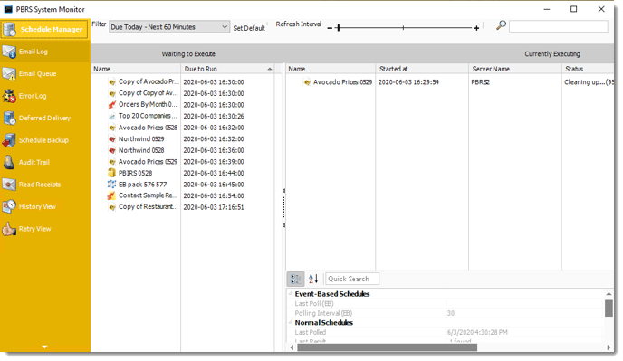Viewport: 623px width, 361px height.
Task: Click the Schedule Manager database icon
Action: click(9, 29)
